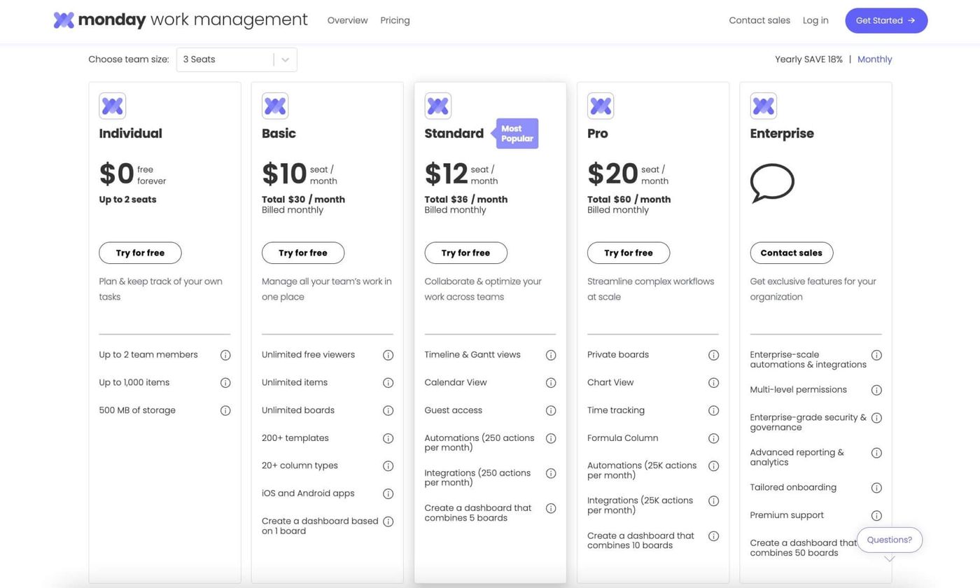Image resolution: width=980 pixels, height=588 pixels.
Task: Open info icon for Premium support
Action: (x=876, y=516)
